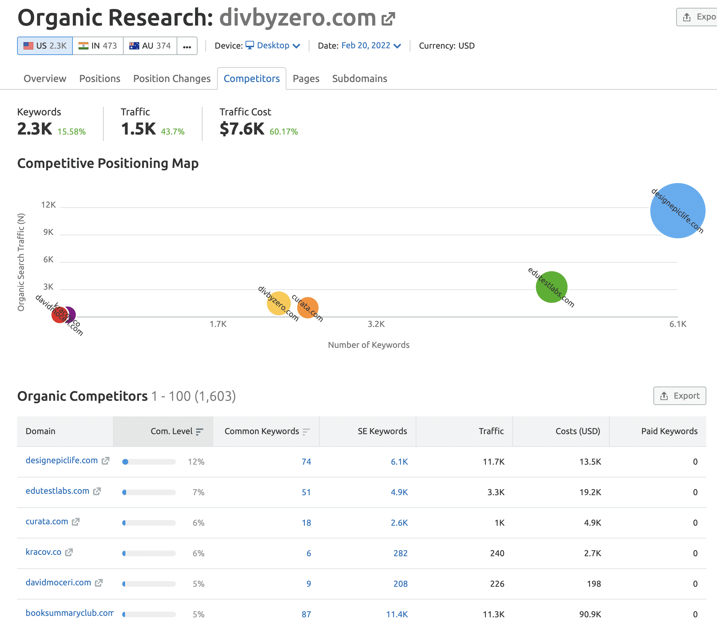Select the AU 374 database button
This screenshot has width=717, height=629.
click(150, 46)
